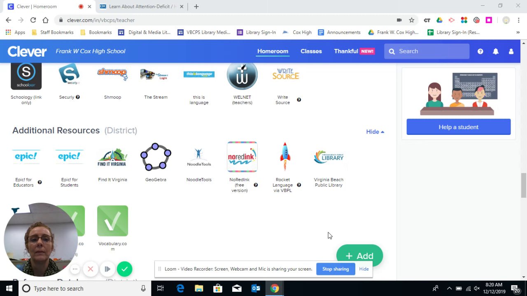Viewport: 527px width, 296px height.
Task: Open The Stream app icon
Action: tap(156, 75)
